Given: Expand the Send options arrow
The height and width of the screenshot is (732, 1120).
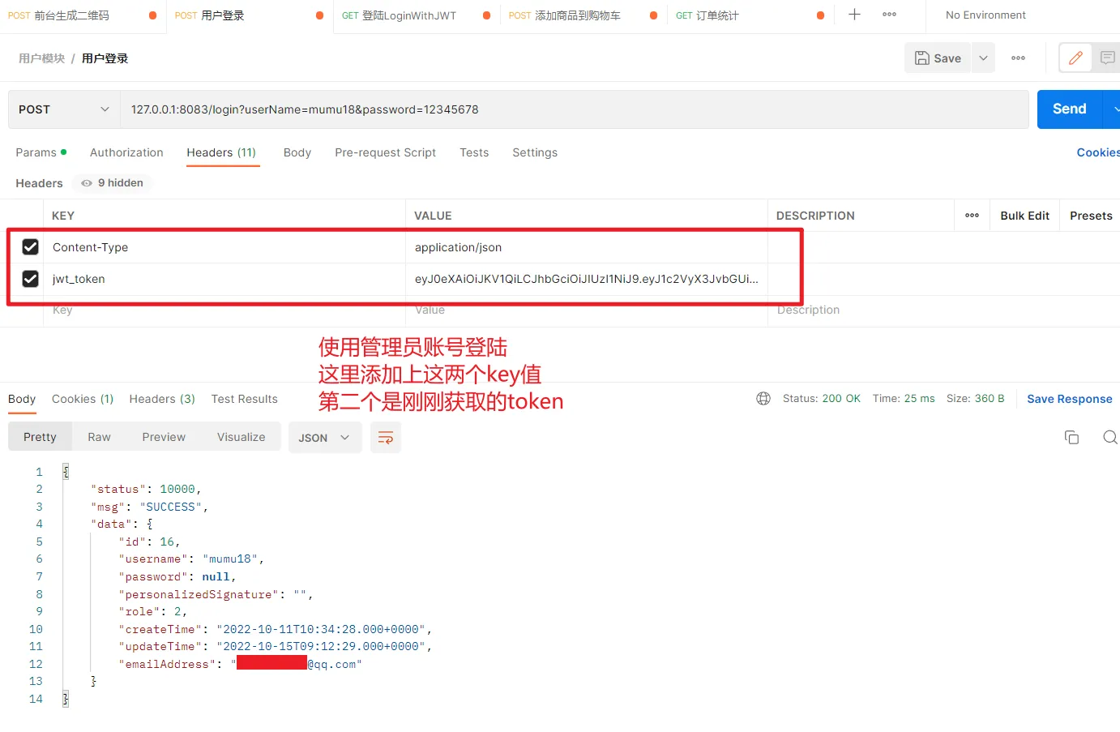Looking at the screenshot, I should (1114, 109).
